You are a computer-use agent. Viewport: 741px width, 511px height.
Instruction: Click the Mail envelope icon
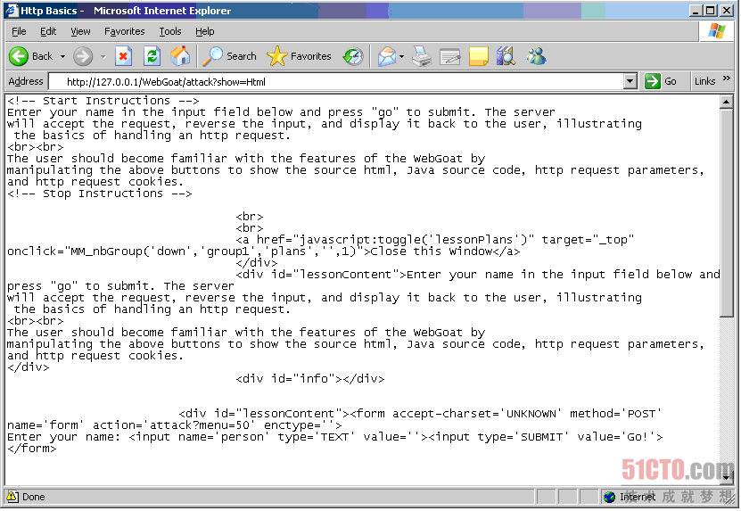tap(387, 57)
